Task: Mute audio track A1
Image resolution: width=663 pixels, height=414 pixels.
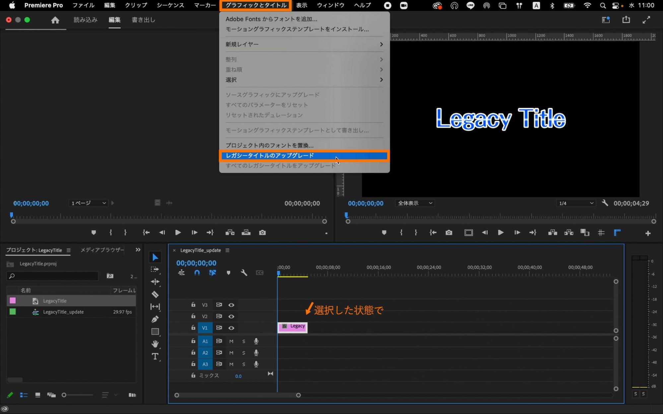Action: [231, 341]
